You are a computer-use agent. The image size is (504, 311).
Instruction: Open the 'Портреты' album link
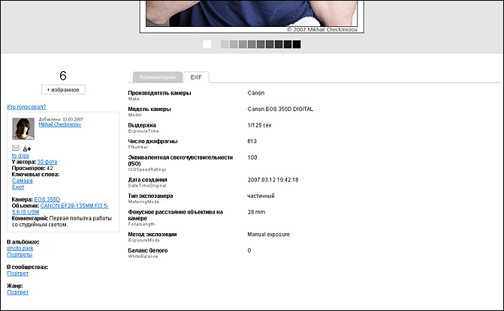[x=20, y=255]
